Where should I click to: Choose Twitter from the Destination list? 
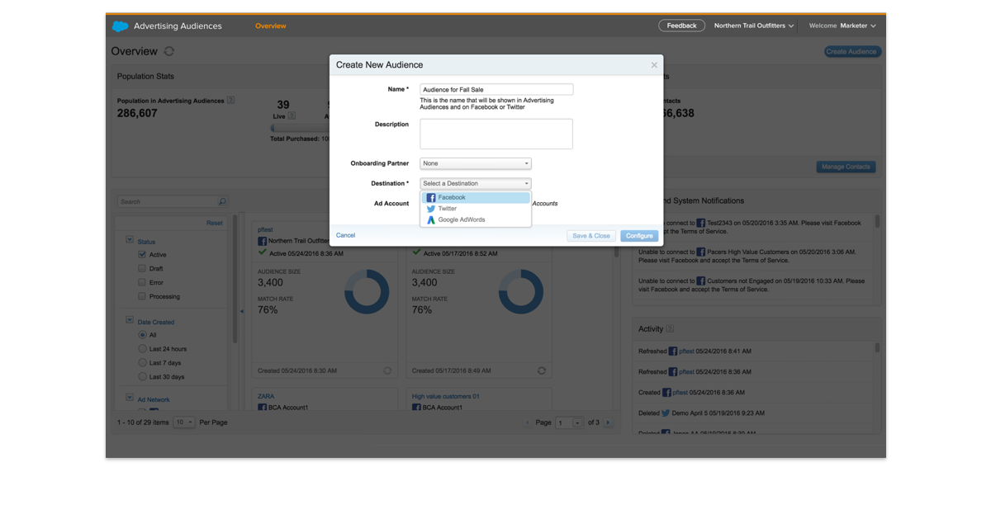click(x=447, y=209)
